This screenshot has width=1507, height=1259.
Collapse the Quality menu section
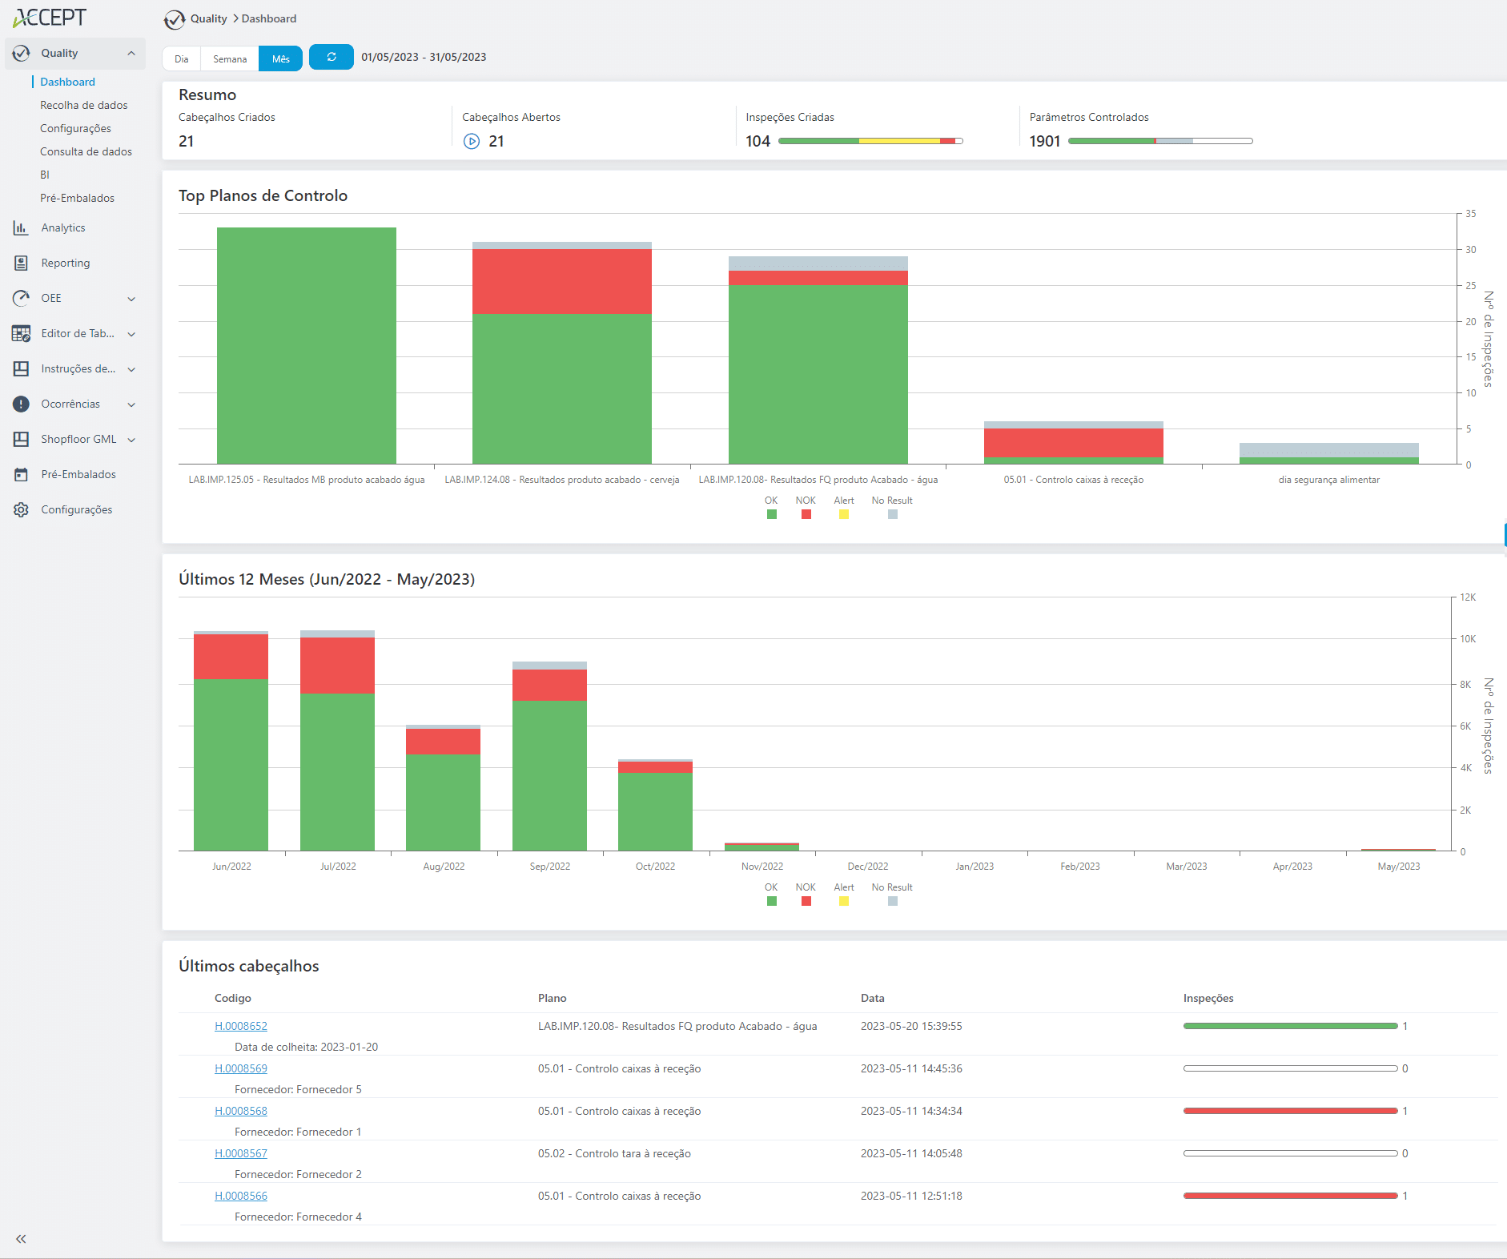(x=131, y=54)
